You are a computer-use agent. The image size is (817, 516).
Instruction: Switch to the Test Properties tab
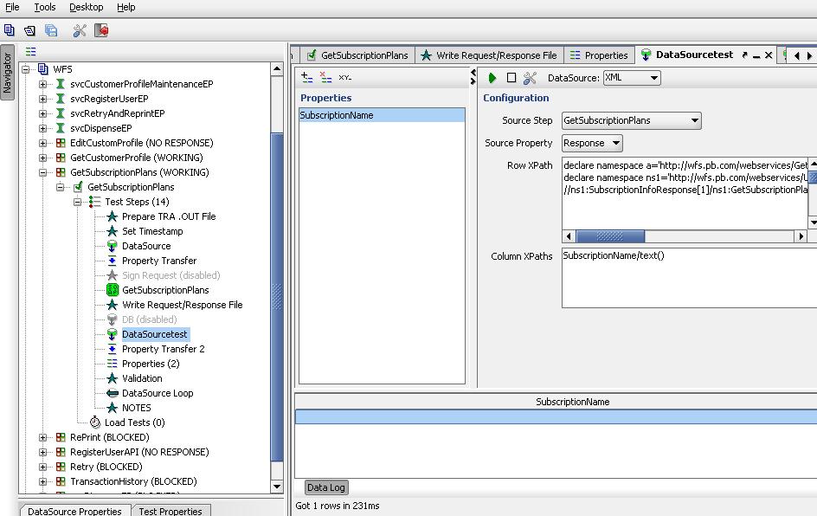(171, 511)
